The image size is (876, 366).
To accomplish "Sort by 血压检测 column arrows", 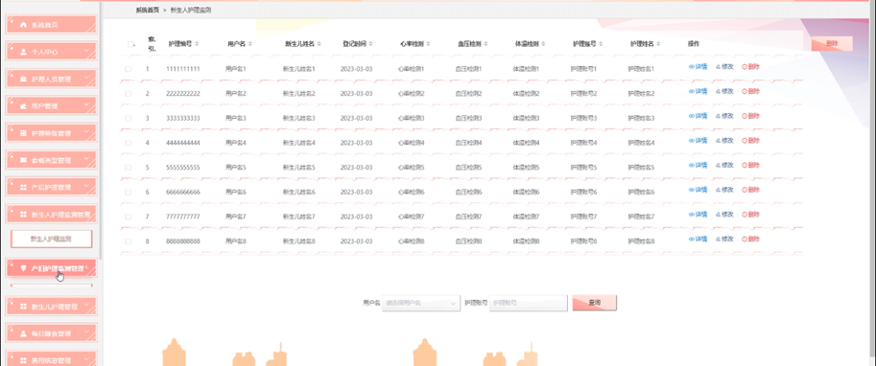I will [x=486, y=43].
